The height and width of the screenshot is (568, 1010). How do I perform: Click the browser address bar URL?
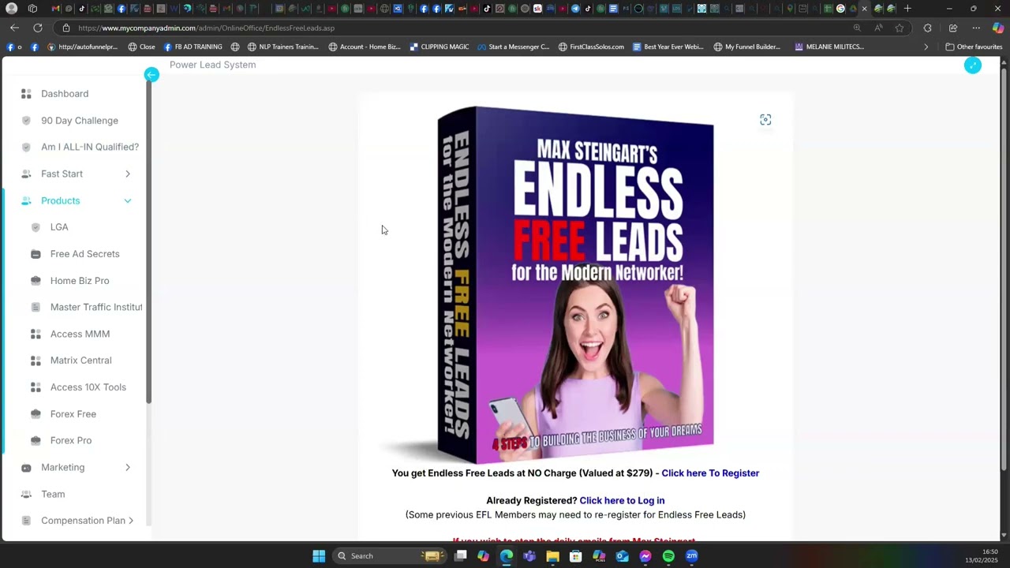pyautogui.click(x=206, y=28)
